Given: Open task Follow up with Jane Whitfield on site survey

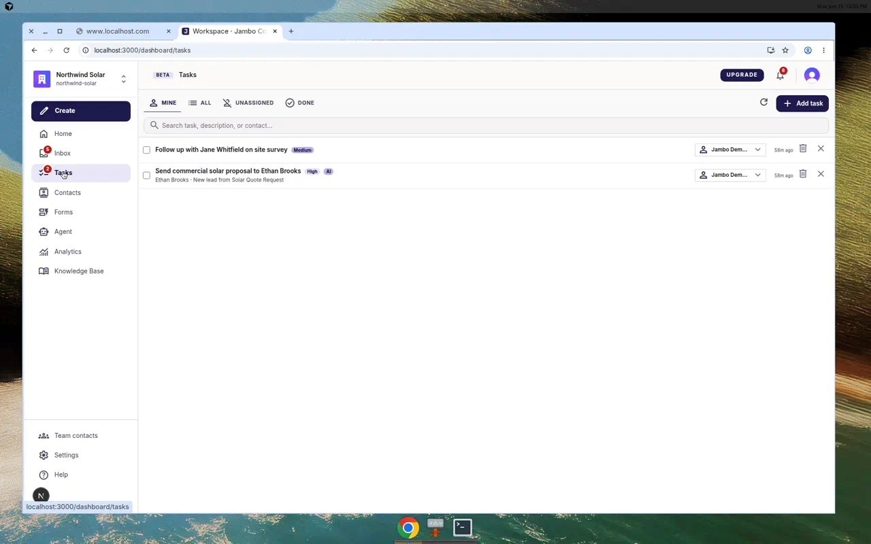Looking at the screenshot, I should (221, 150).
